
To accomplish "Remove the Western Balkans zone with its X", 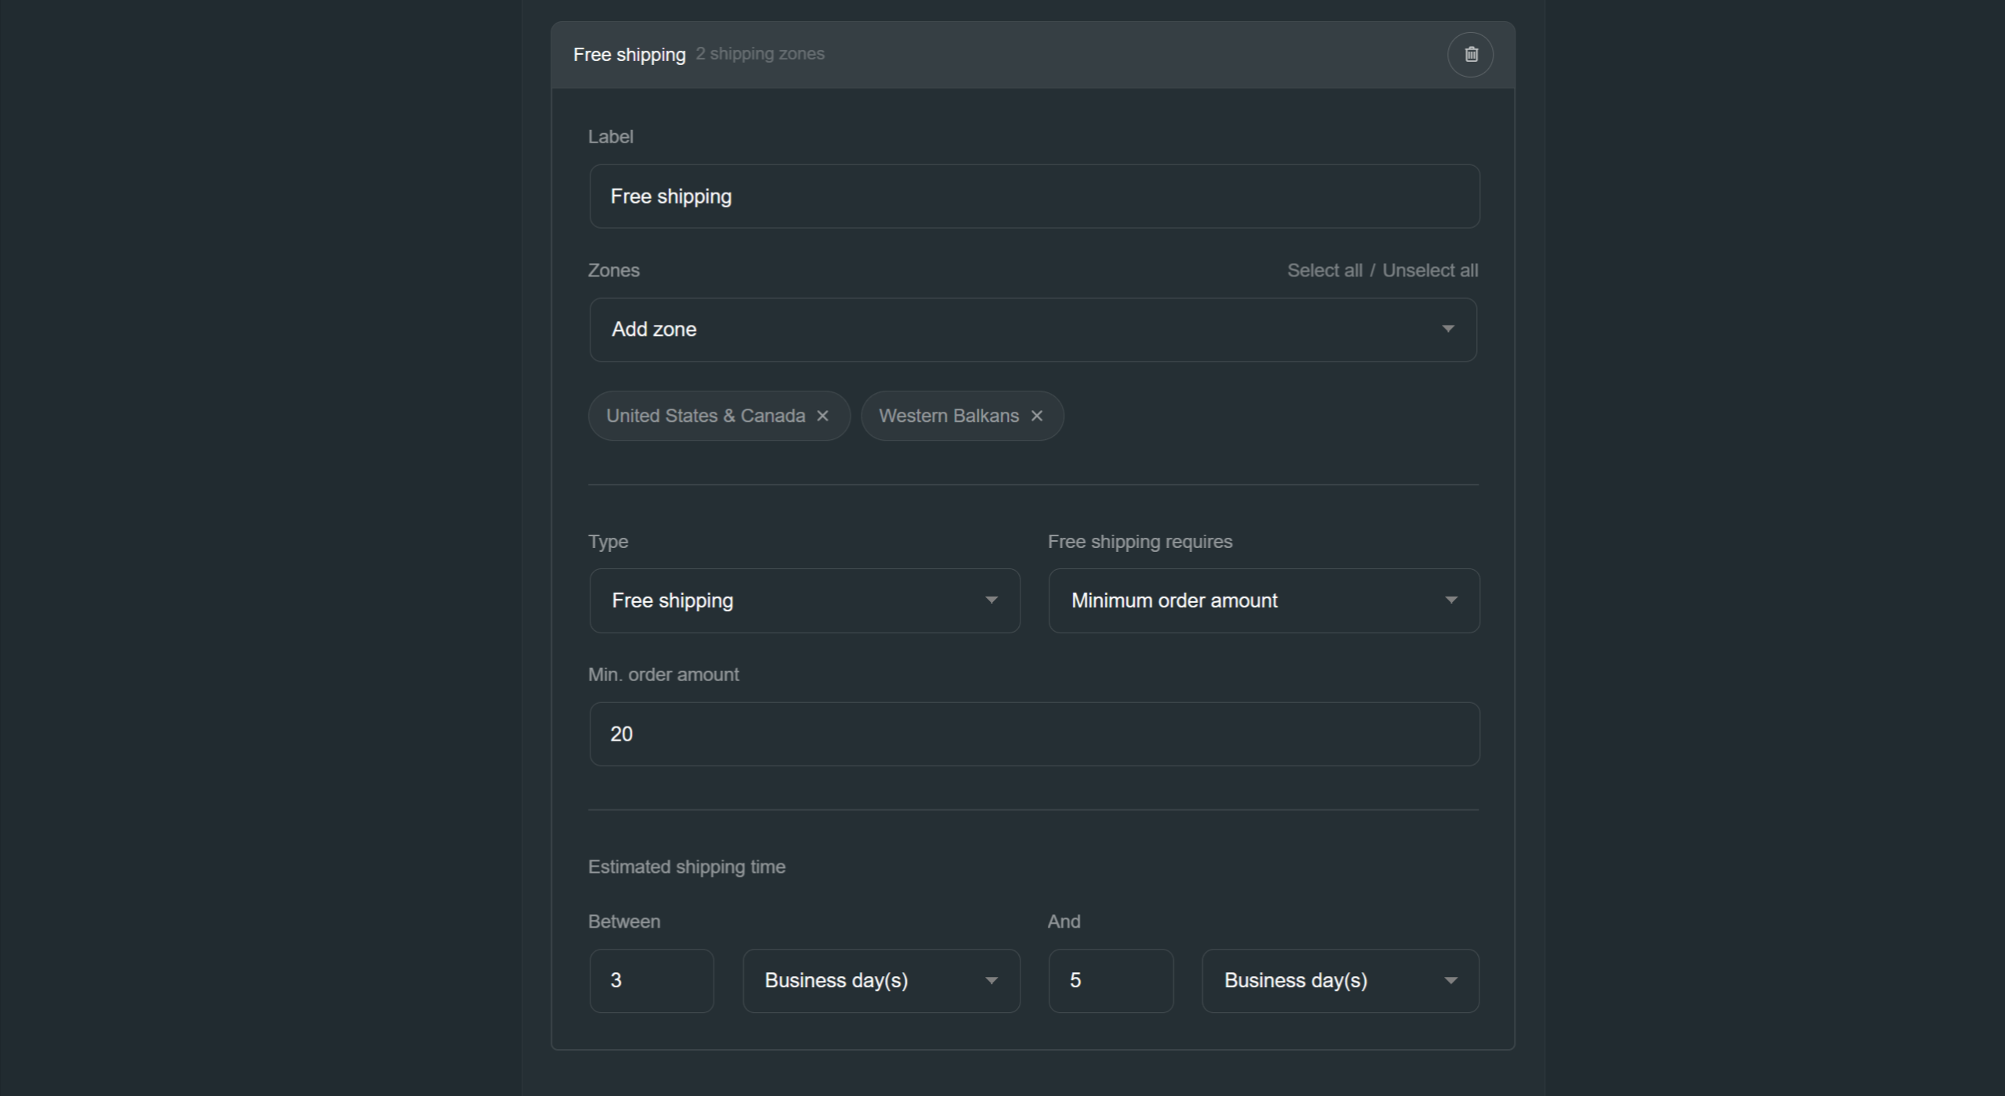I will point(1036,416).
